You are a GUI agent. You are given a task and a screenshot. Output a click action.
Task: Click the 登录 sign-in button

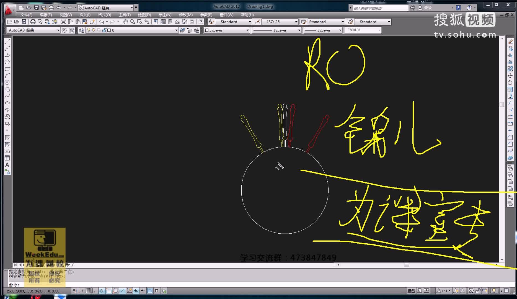click(x=426, y=7)
